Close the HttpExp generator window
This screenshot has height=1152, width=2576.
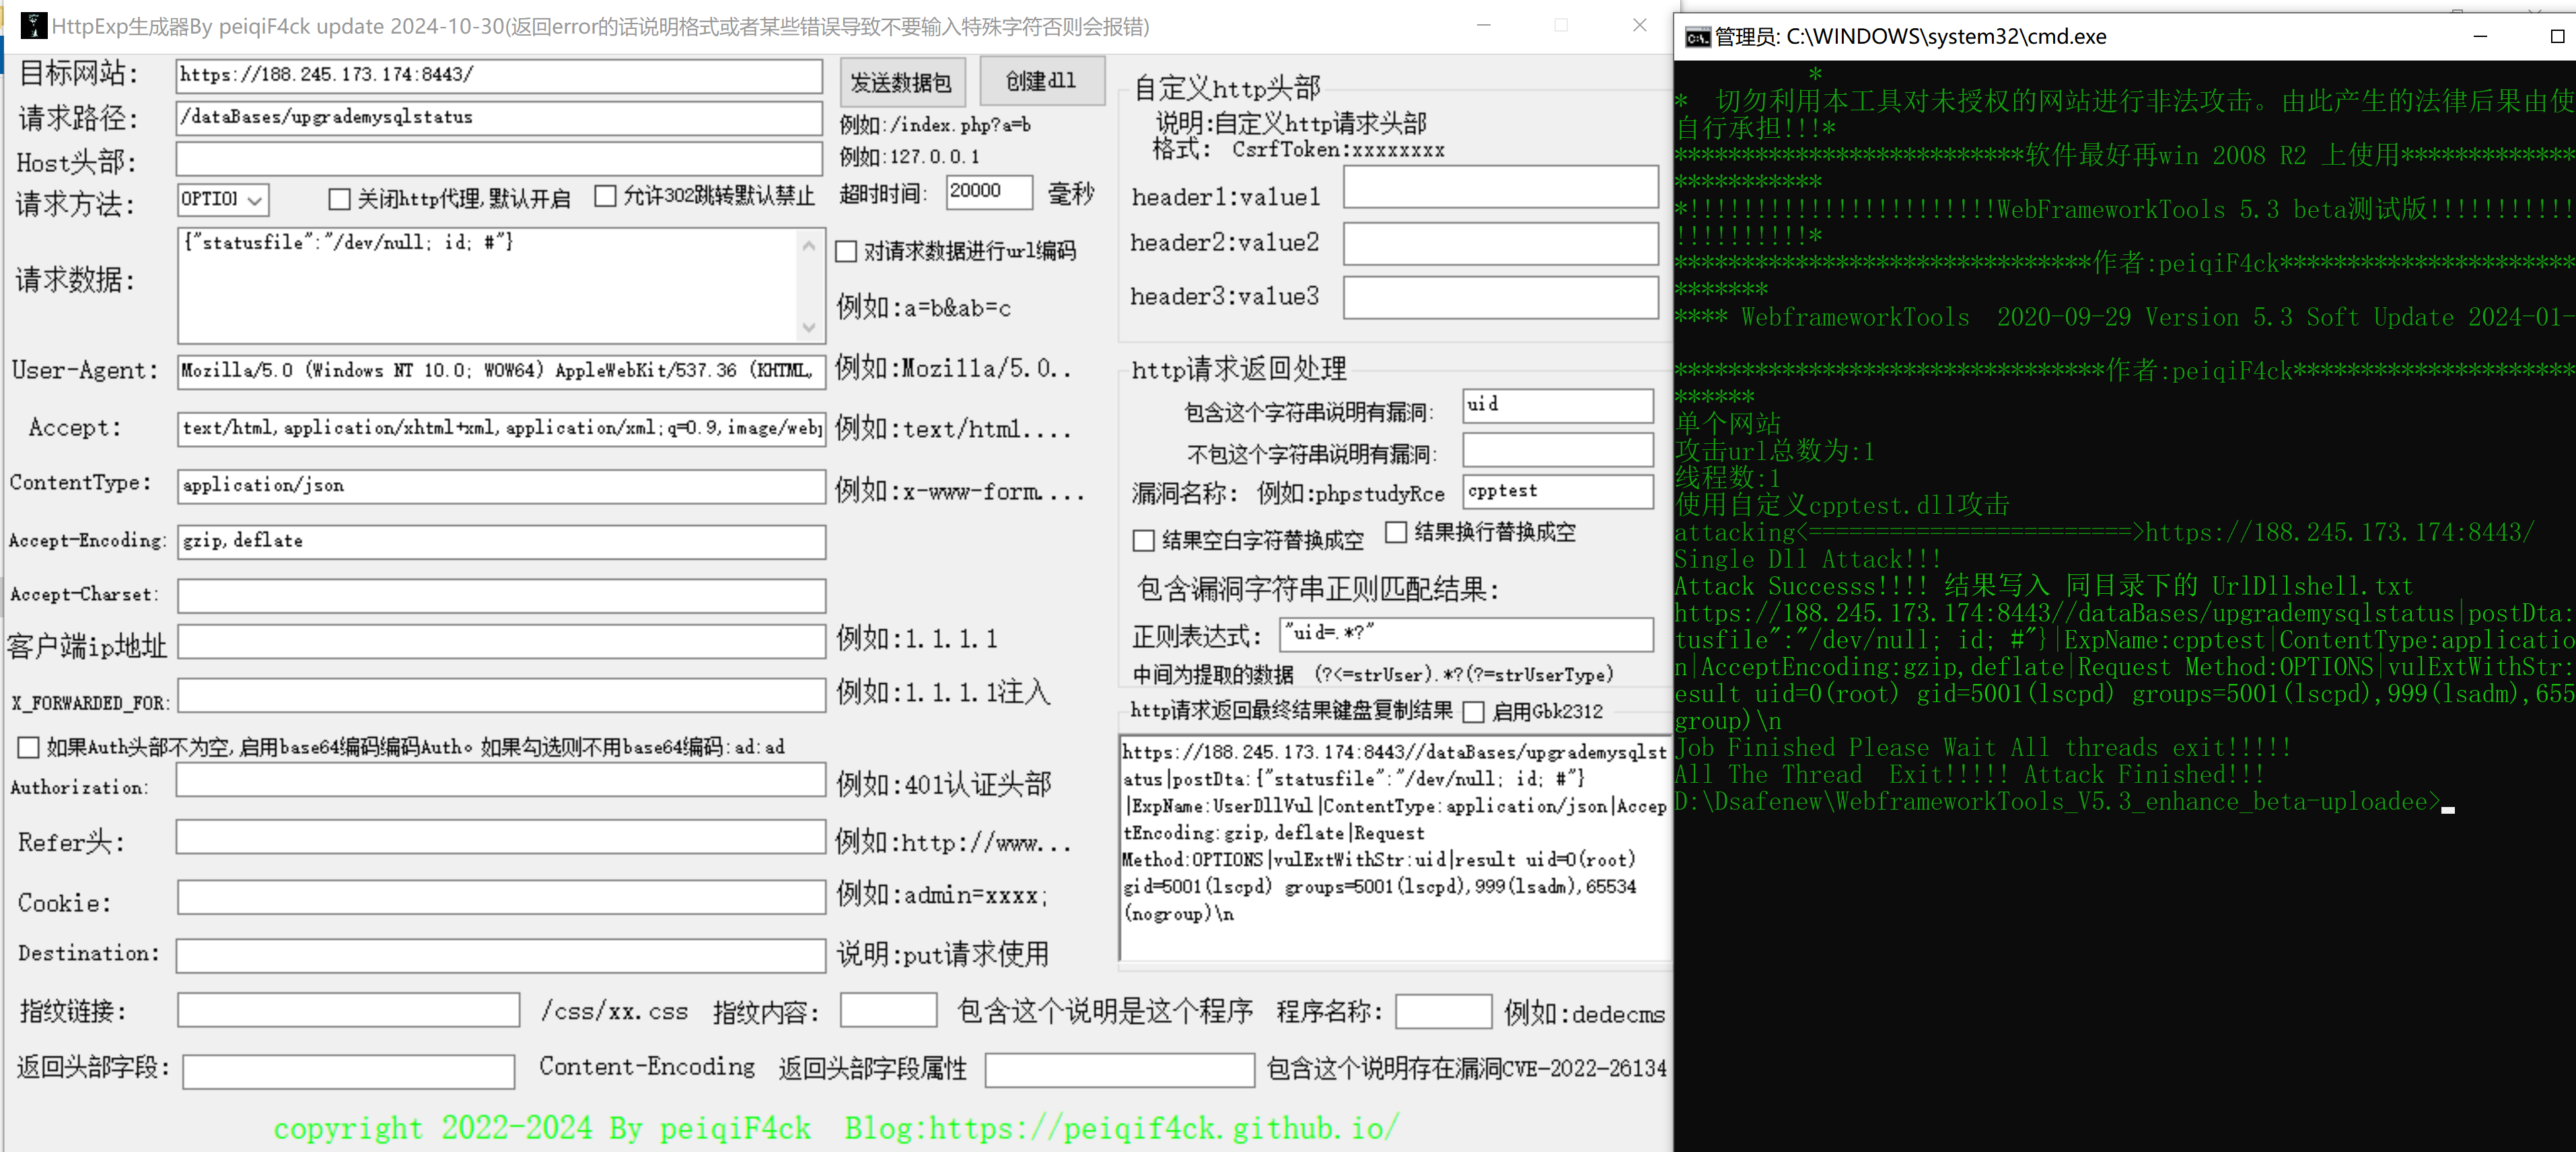(x=1639, y=26)
